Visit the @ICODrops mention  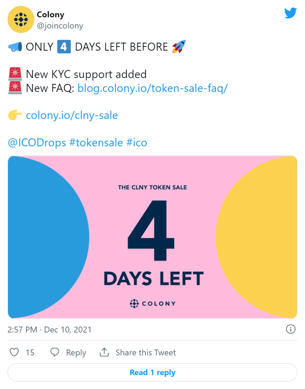pyautogui.click(x=37, y=142)
